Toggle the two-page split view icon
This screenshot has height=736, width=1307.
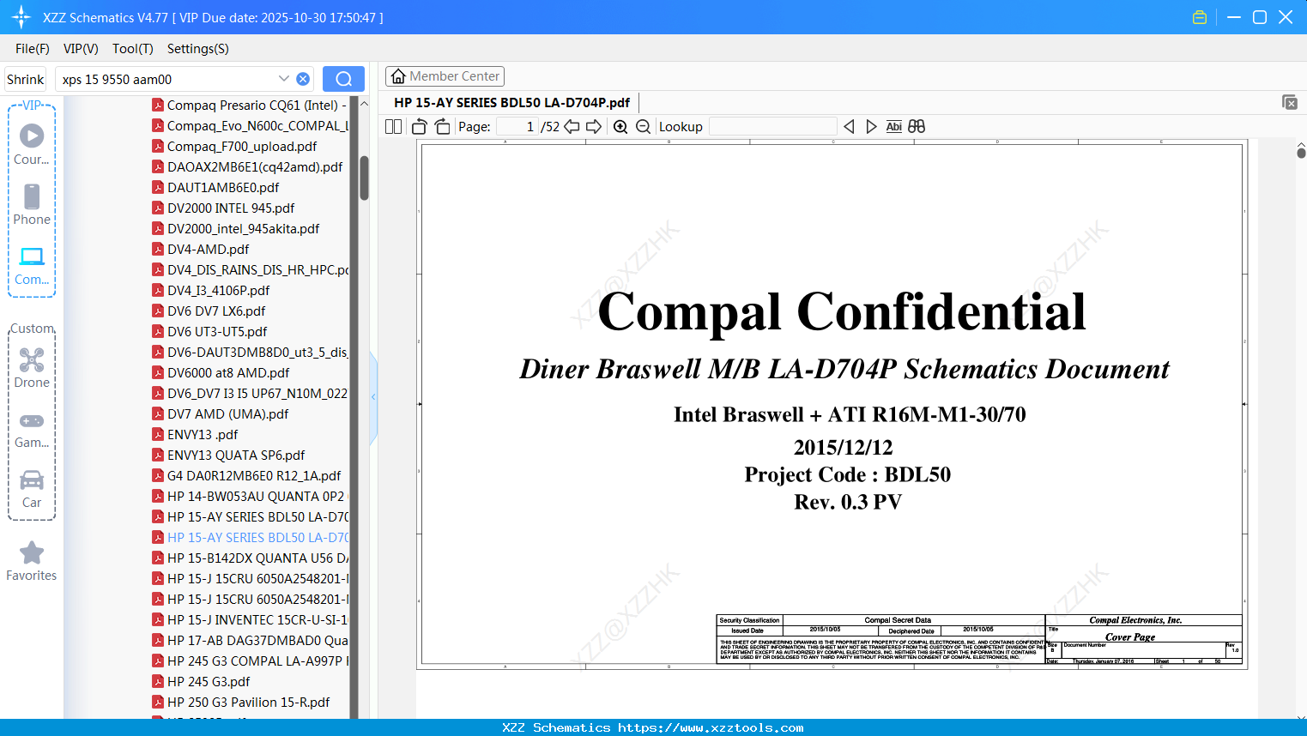(x=393, y=126)
